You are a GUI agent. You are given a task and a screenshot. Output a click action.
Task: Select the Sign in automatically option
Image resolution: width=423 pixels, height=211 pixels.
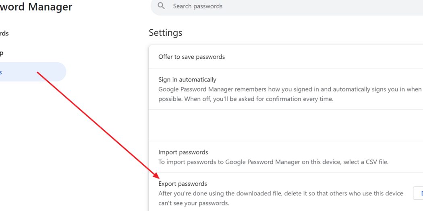point(187,80)
